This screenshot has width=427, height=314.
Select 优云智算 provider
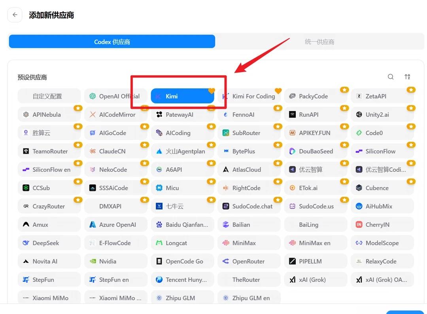tap(316, 169)
